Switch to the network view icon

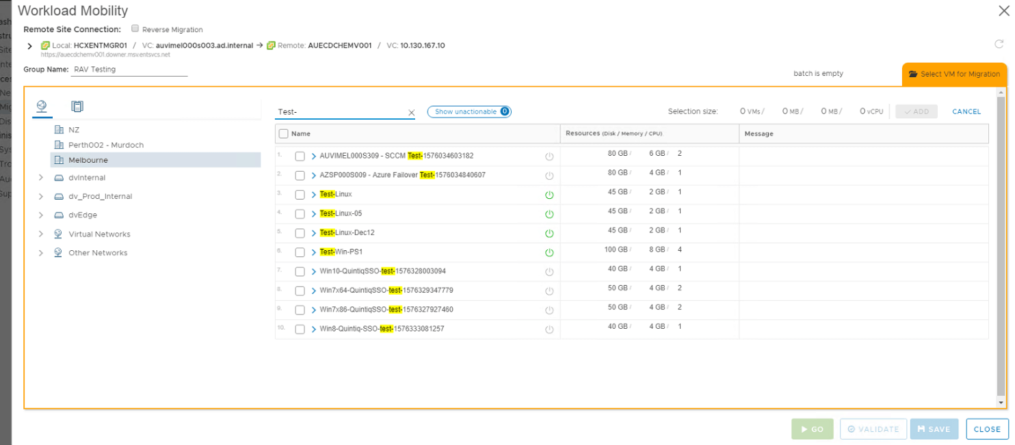(x=42, y=106)
